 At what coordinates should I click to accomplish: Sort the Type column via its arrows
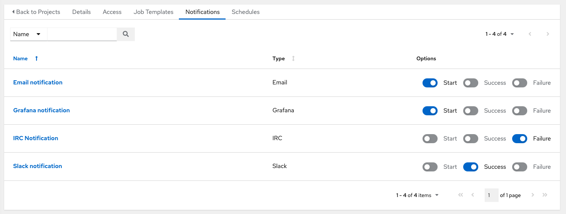[x=293, y=58]
